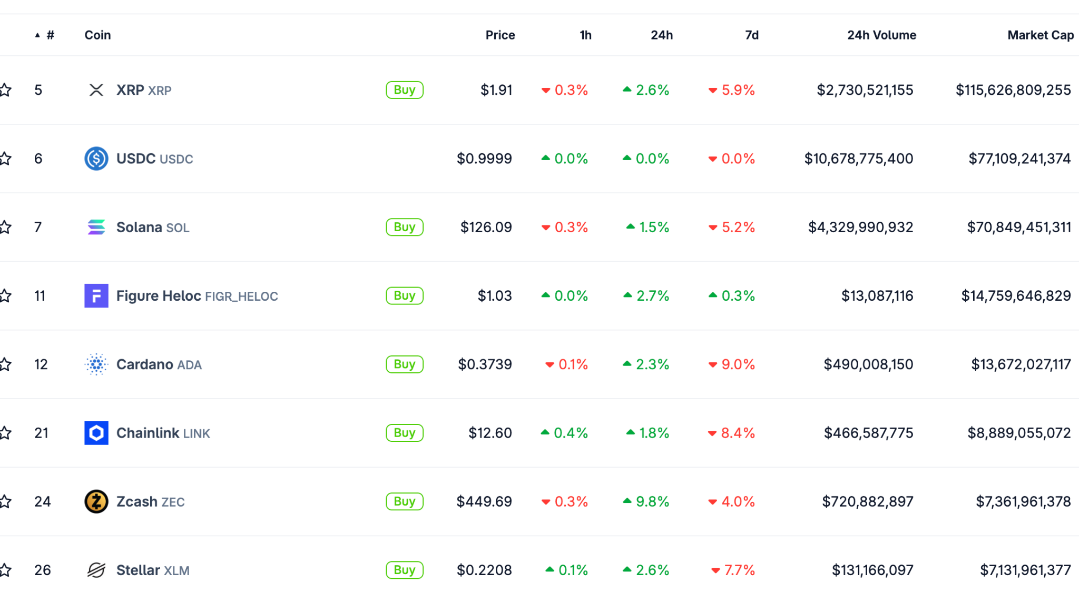Click the Figure Heloc logo icon
Image resolution: width=1079 pixels, height=593 pixels.
96,295
